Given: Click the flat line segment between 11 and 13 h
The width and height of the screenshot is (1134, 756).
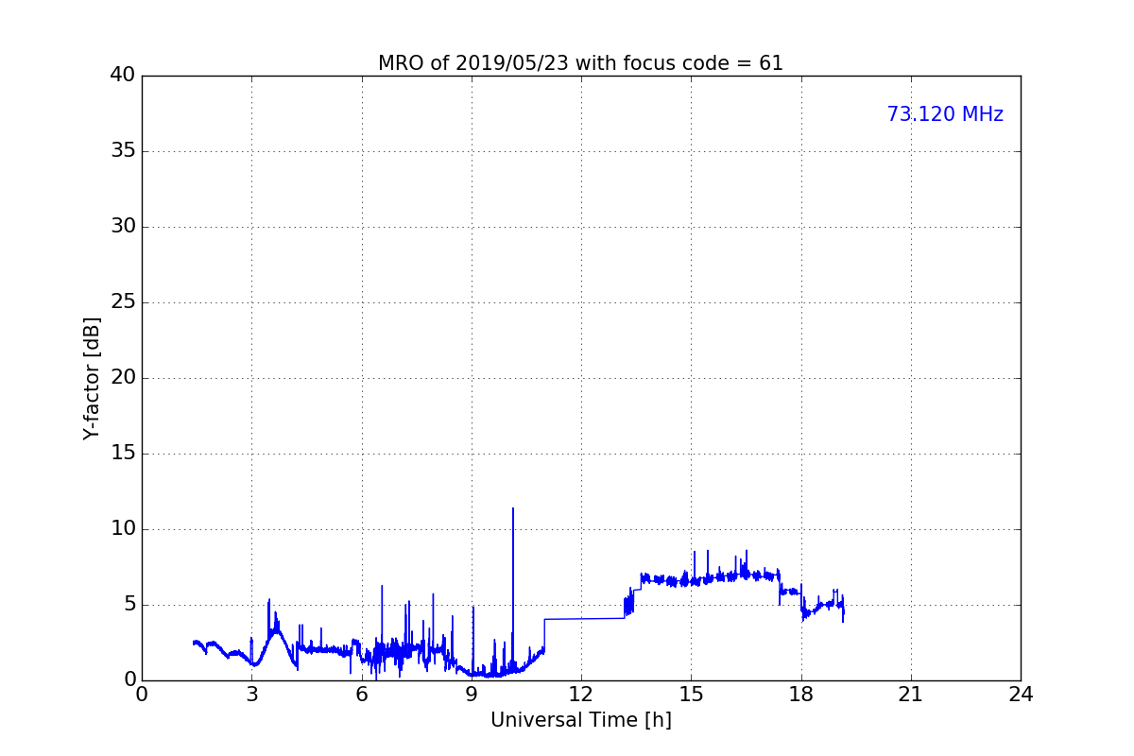Looking at the screenshot, I should click(x=584, y=618).
